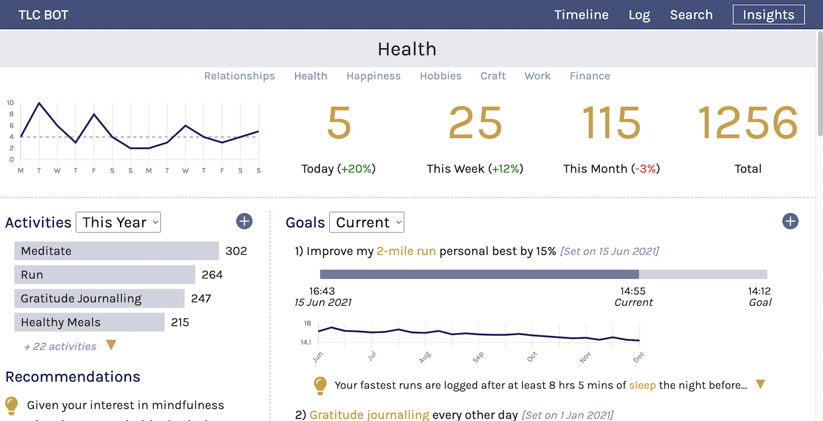Click the 2-mile run link
823x421 pixels.
(x=406, y=251)
